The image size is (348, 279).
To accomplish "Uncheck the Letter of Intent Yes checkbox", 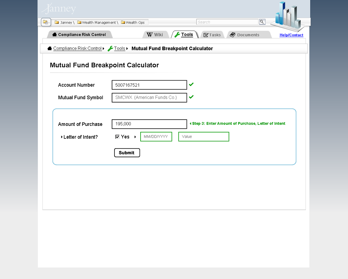I will (x=117, y=137).
